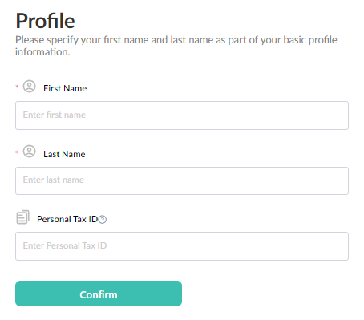364x320 pixels.
Task: Click the user icon beside First Name
Action: pyautogui.click(x=29, y=87)
